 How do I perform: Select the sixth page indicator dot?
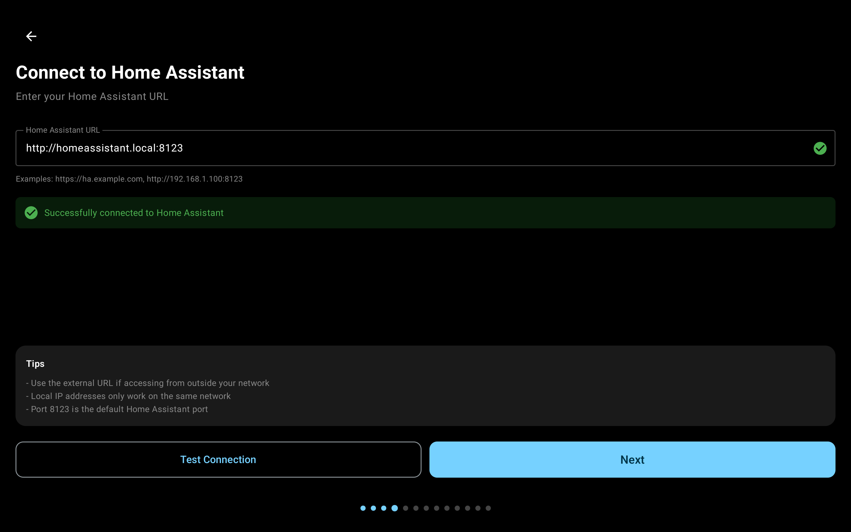click(416, 508)
